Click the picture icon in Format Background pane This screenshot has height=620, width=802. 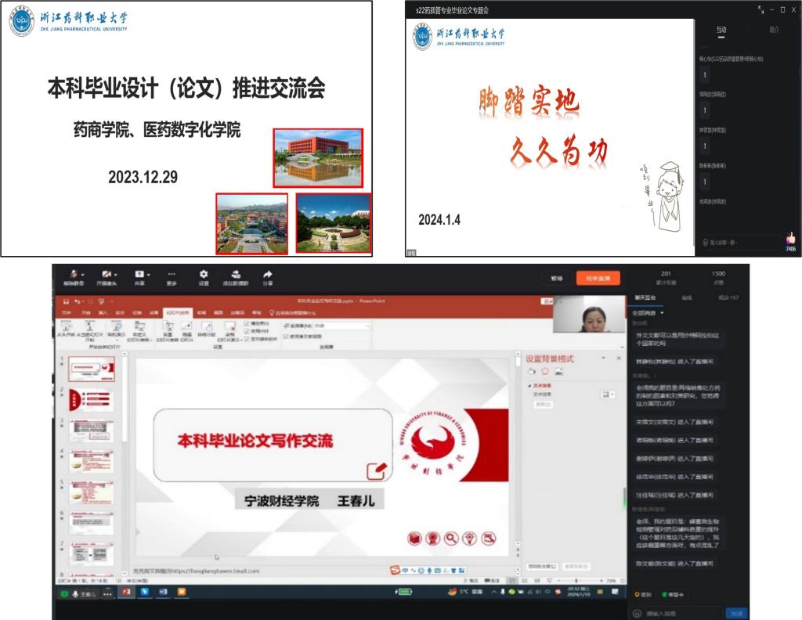(558, 372)
